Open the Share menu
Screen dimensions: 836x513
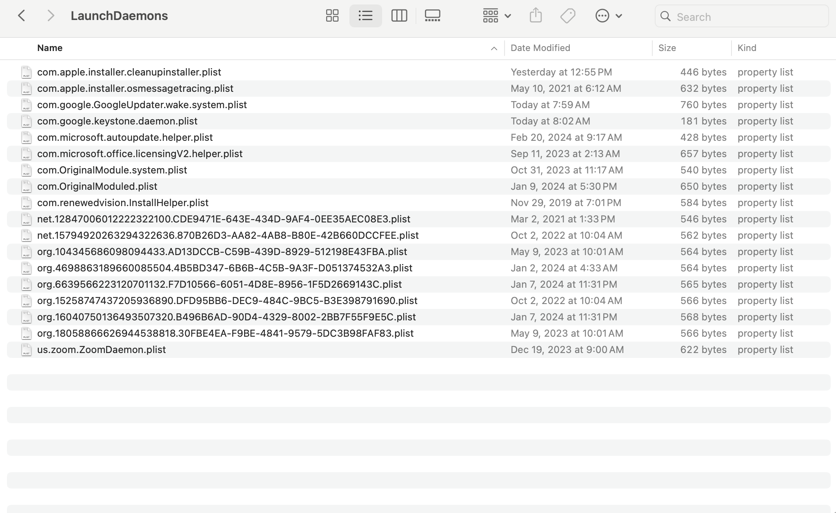pyautogui.click(x=536, y=16)
